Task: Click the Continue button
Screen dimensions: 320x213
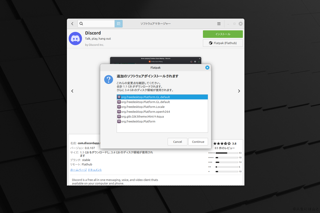Action: pyautogui.click(x=198, y=142)
